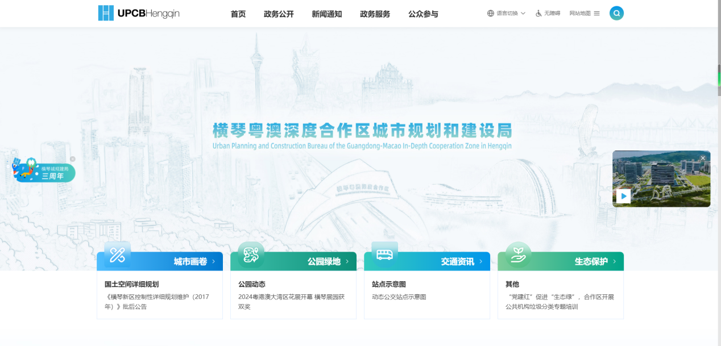The width and height of the screenshot is (721, 346).
Task: Close the floating video popup
Action: [x=703, y=158]
